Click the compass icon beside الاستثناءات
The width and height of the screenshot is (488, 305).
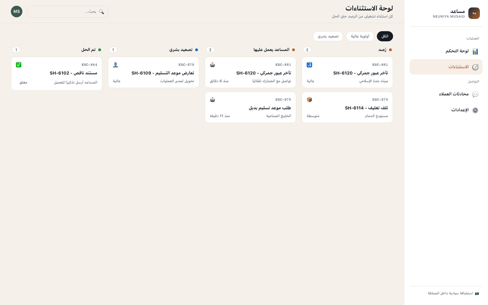[x=475, y=67]
